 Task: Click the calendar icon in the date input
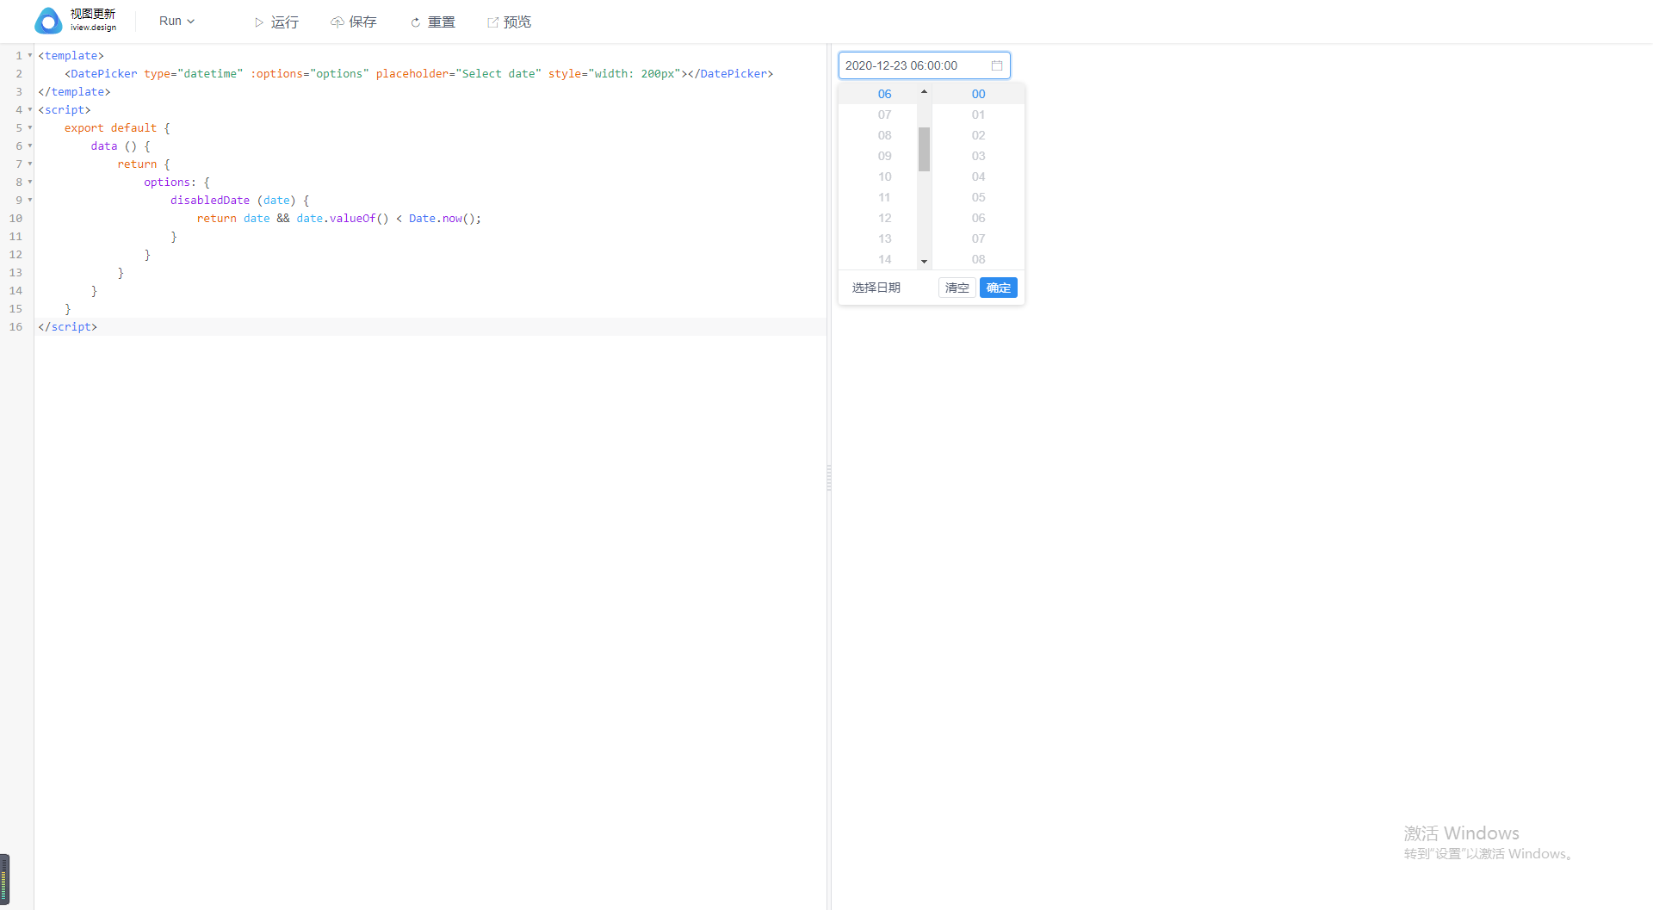[996, 65]
